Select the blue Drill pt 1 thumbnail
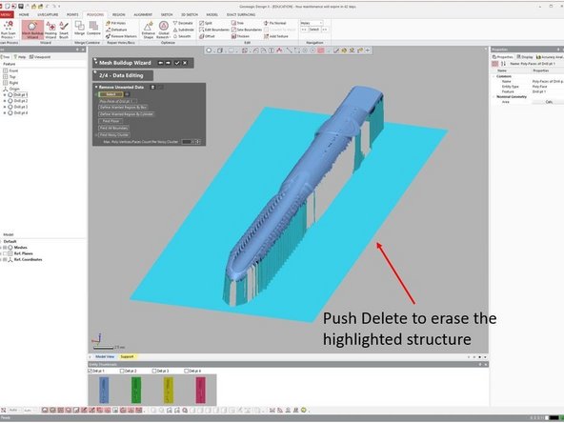This screenshot has height=423, width=564. point(104,390)
